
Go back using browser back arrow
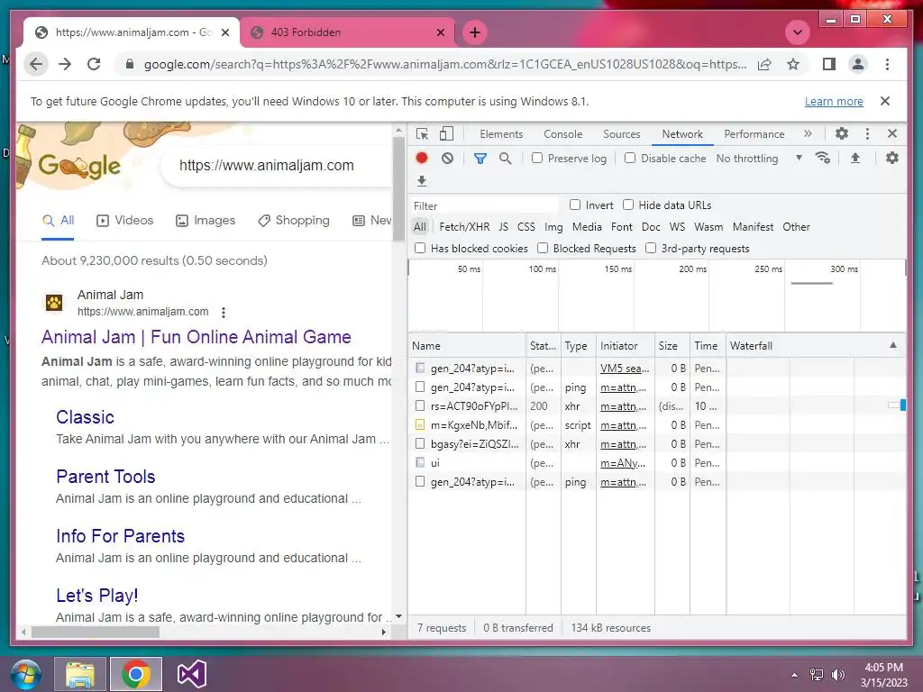(36, 64)
